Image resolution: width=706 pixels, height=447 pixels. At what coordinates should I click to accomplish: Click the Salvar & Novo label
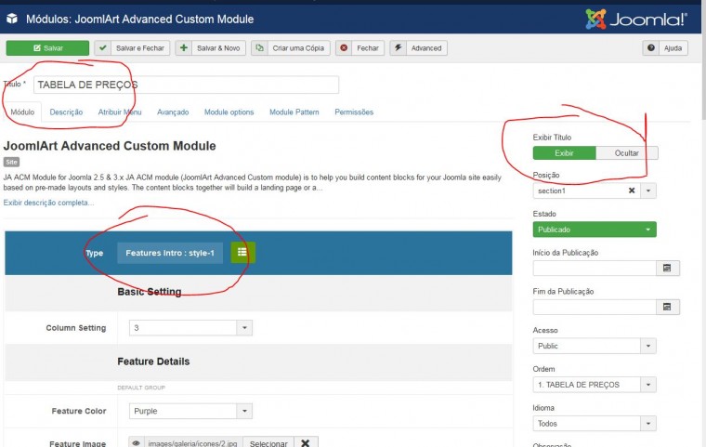pyautogui.click(x=218, y=48)
